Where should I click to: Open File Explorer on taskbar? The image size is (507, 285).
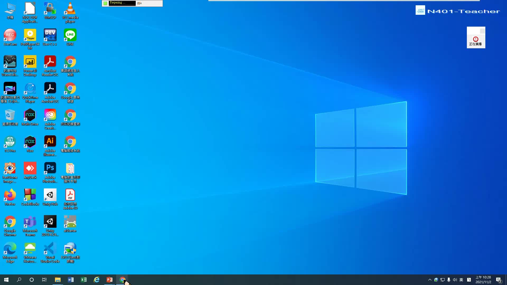[58, 280]
